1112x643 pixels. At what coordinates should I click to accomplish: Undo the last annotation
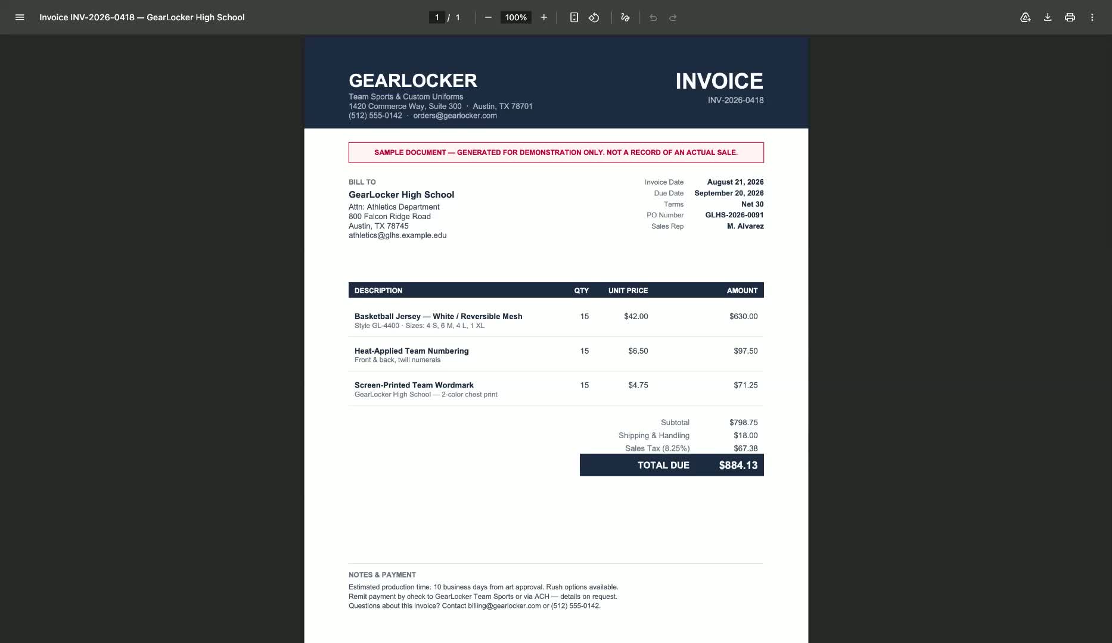(653, 17)
